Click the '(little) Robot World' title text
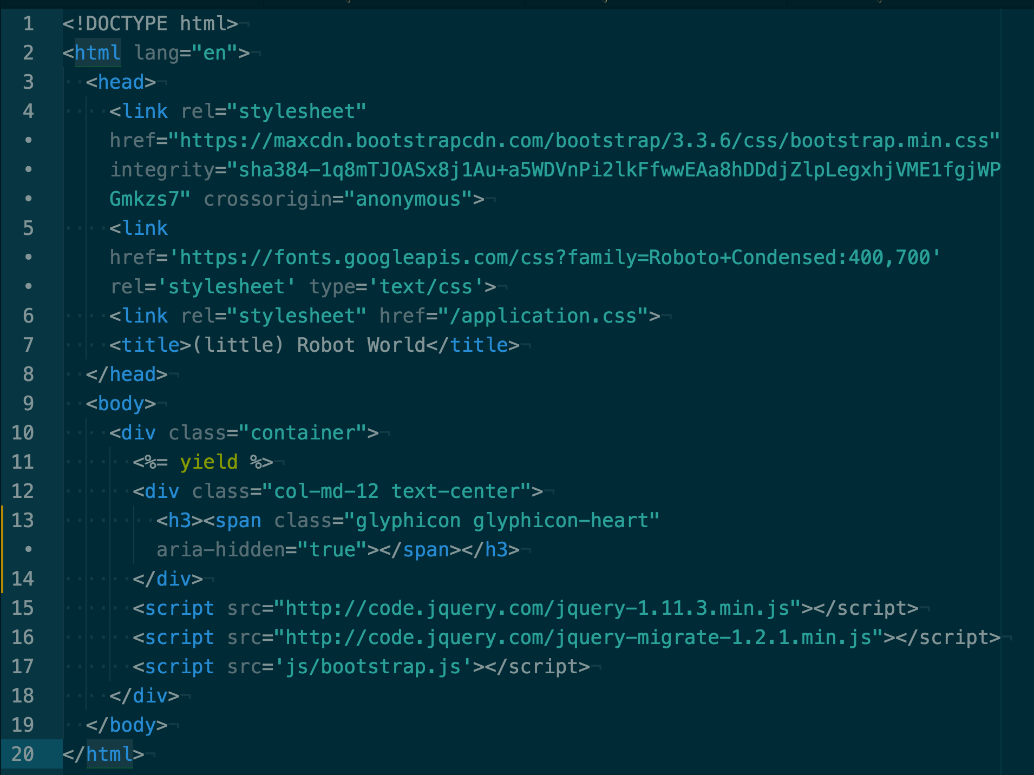Image resolution: width=1034 pixels, height=775 pixels. 309,345
